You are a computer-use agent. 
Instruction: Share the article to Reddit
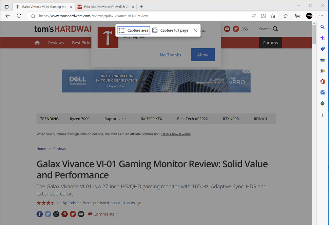point(56,214)
